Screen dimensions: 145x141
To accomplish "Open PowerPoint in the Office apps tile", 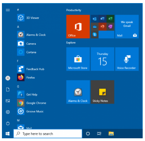I will point(102,27).
